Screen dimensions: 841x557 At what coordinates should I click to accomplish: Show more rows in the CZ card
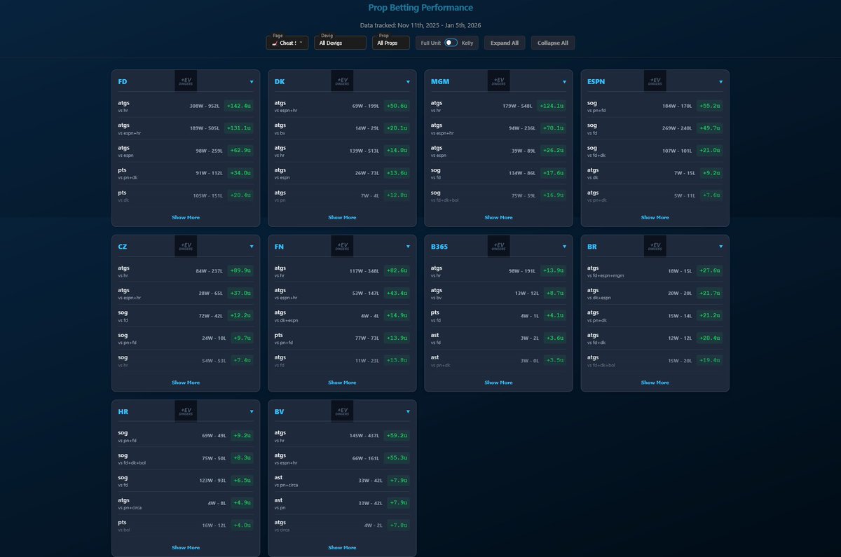pos(186,383)
